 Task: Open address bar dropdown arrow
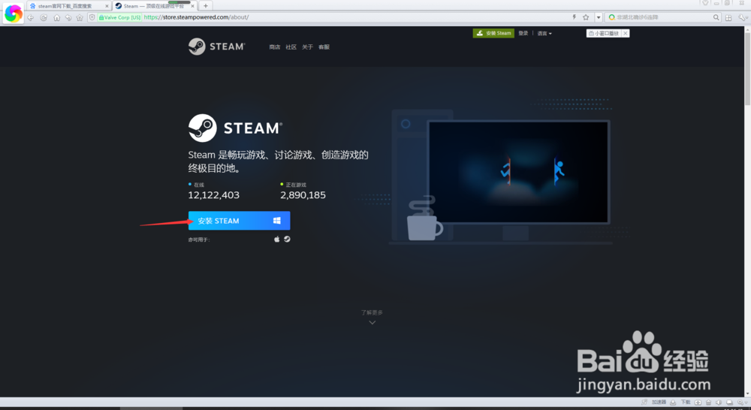[599, 18]
